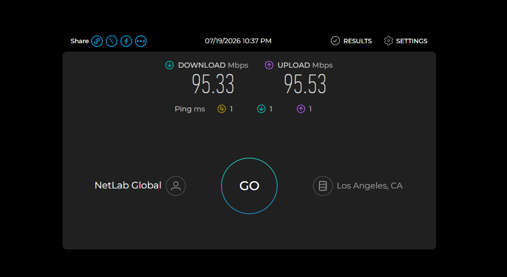Open server selection via the server icon
The width and height of the screenshot is (507, 277).
tap(323, 186)
